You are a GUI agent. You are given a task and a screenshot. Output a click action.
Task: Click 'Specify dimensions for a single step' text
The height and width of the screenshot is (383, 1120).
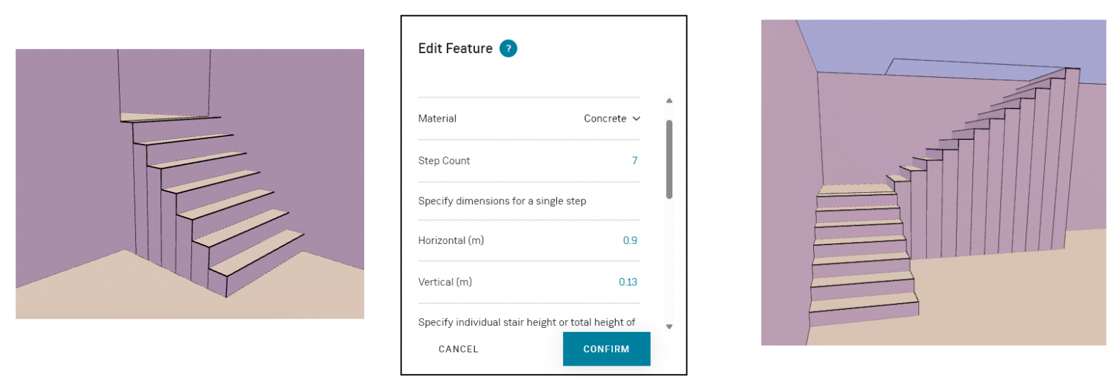click(x=502, y=201)
